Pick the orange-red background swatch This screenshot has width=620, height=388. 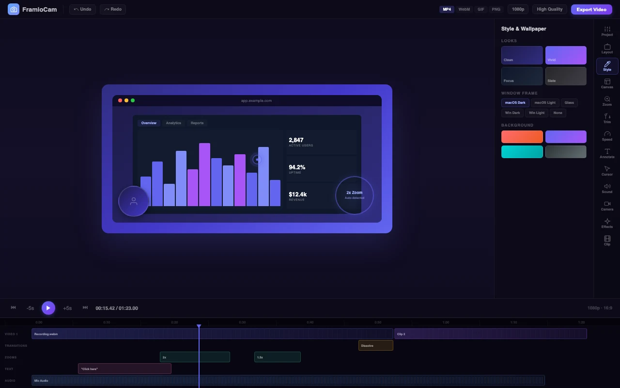[x=522, y=137]
